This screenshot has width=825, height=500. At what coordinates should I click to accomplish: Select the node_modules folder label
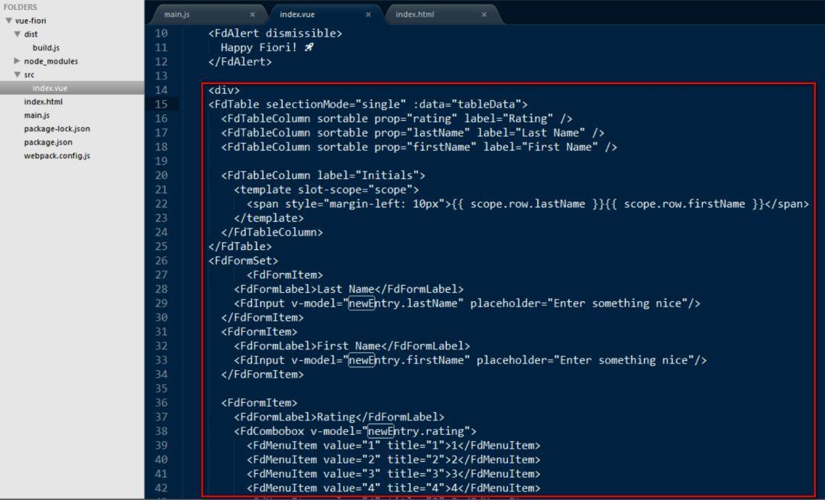pos(50,62)
